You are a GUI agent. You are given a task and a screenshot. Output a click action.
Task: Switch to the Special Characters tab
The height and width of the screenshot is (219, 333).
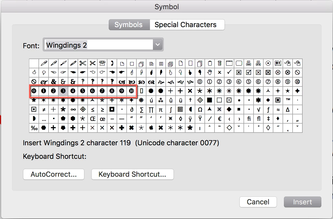pyautogui.click(x=187, y=25)
